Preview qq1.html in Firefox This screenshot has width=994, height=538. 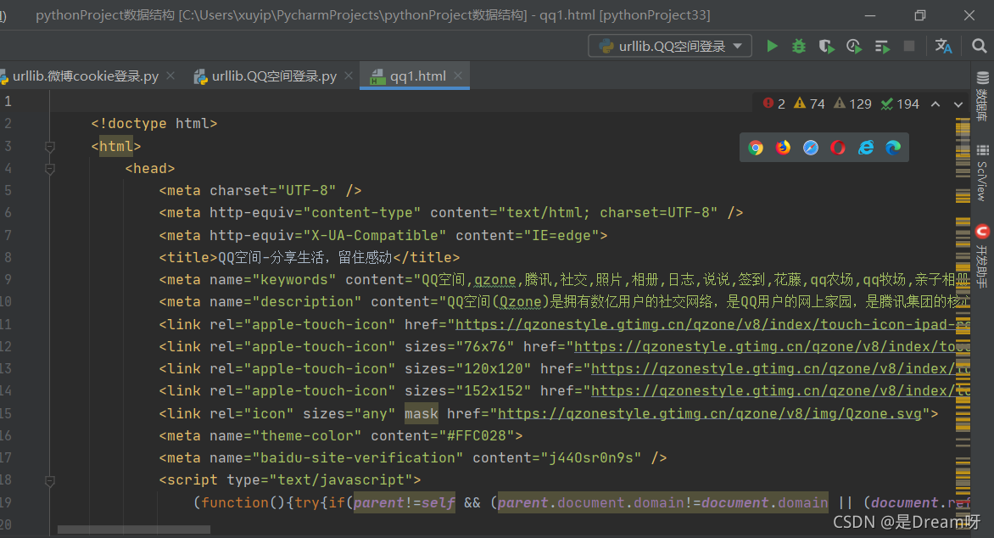point(783,148)
